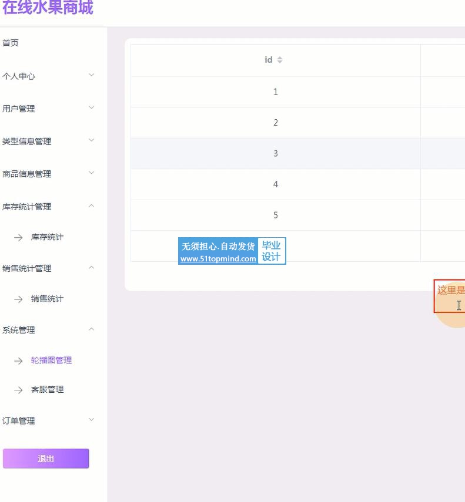Click the id column header text
The height and width of the screenshot is (502, 465).
point(269,60)
